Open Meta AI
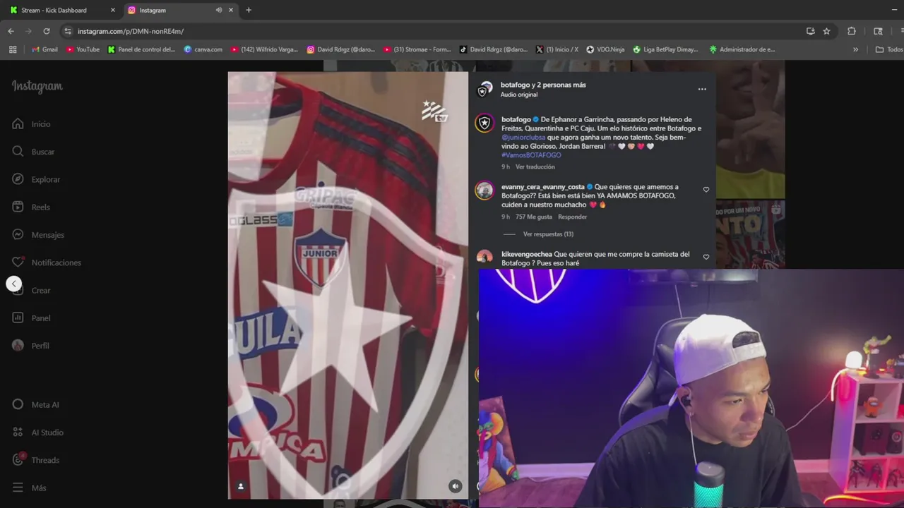This screenshot has height=508, width=904. [35, 405]
